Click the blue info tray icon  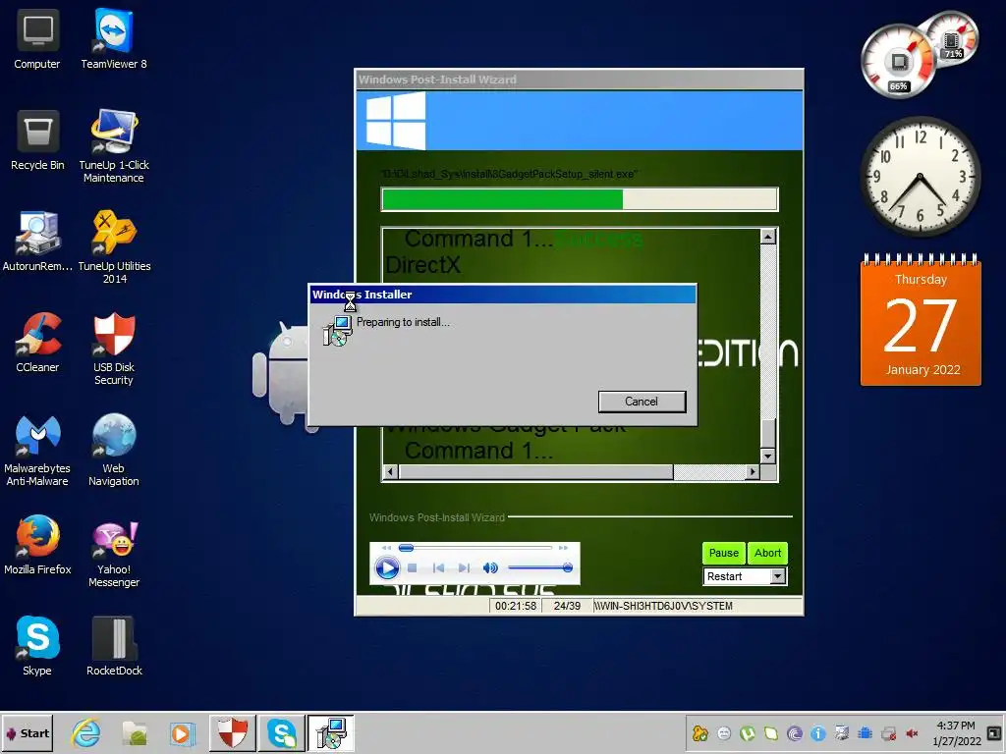818,732
